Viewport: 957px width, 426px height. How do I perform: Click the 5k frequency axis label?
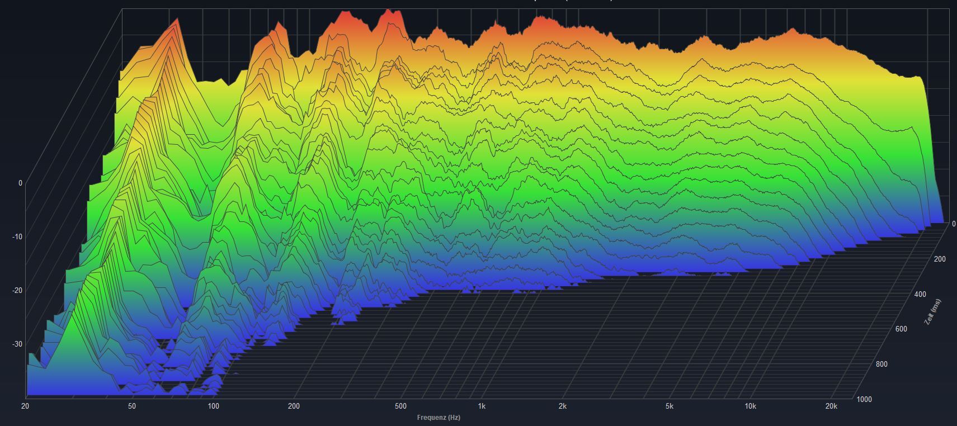670,406
